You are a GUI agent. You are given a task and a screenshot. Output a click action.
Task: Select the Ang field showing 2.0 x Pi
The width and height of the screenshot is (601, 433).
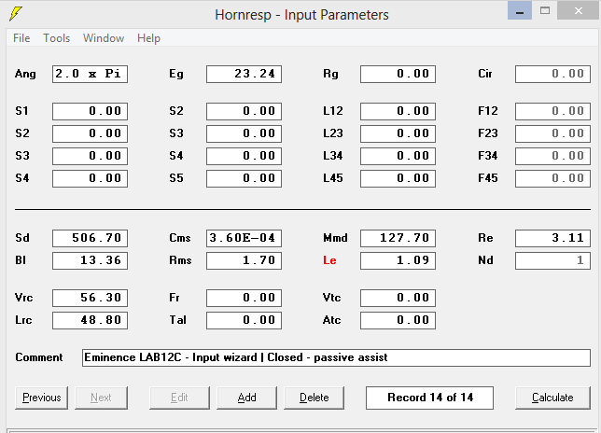click(x=91, y=74)
